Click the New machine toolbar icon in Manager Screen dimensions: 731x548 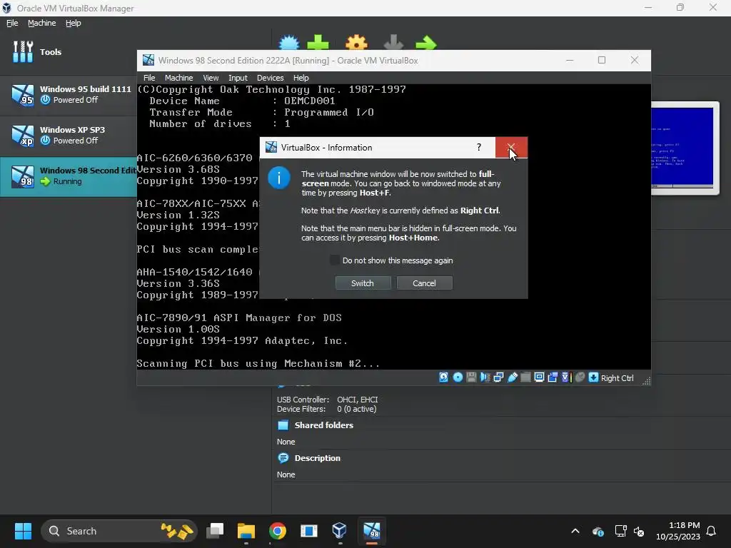coord(289,43)
